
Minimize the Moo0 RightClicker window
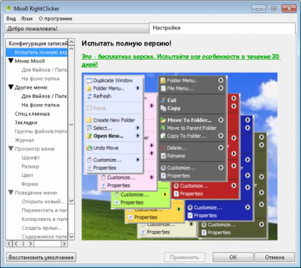tap(259, 9)
